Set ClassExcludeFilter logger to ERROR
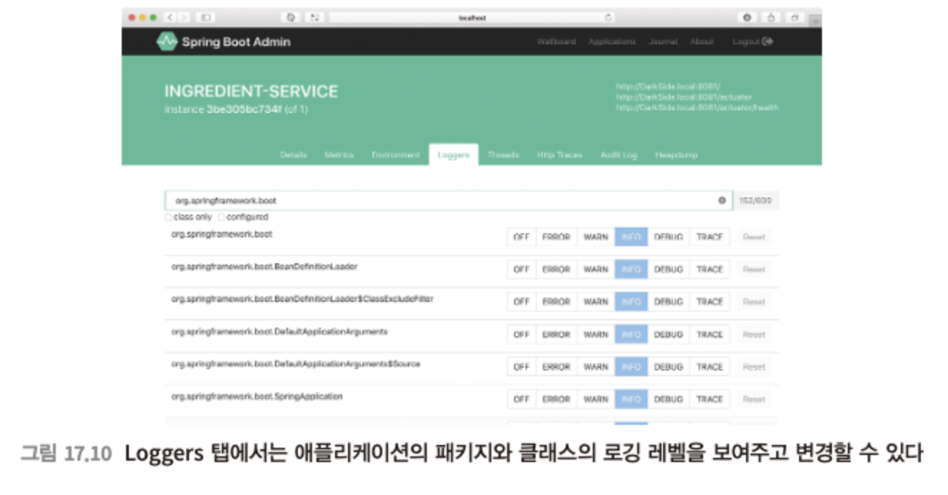Screen dimensions: 948x495 [x=556, y=302]
